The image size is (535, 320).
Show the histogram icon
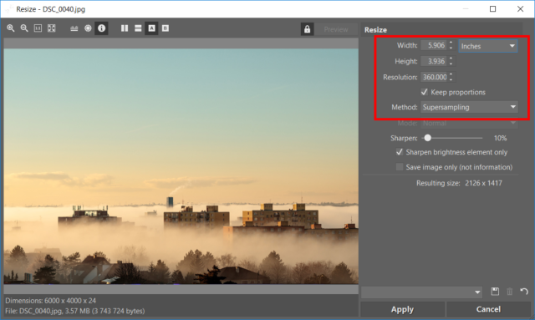tap(74, 28)
